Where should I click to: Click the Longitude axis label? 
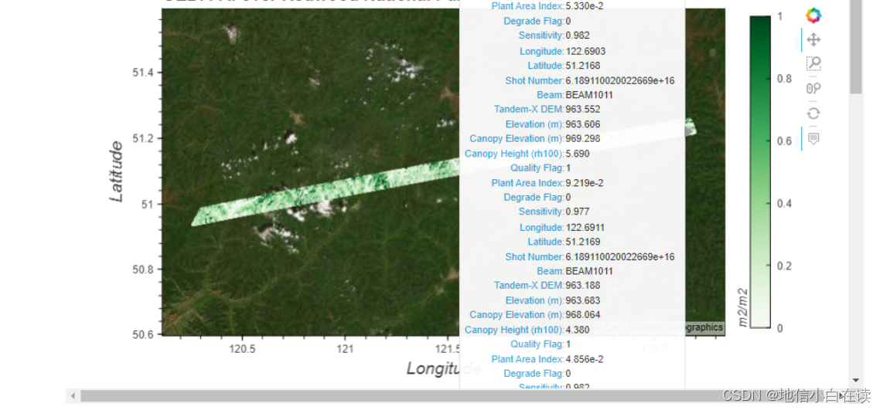[443, 368]
